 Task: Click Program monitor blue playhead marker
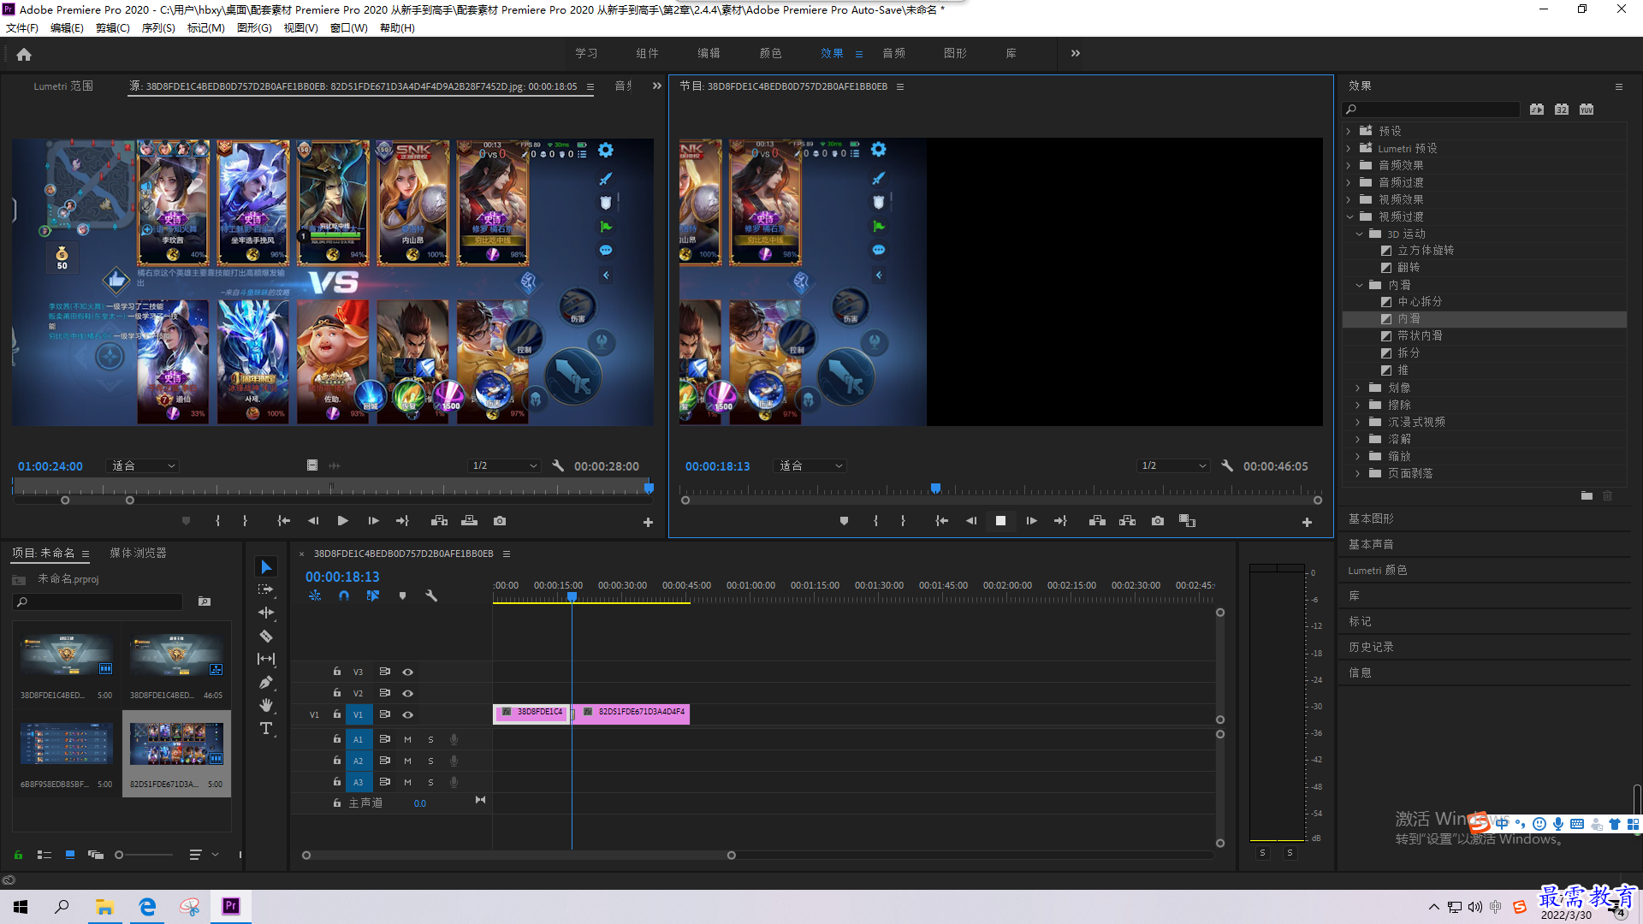pyautogui.click(x=935, y=489)
